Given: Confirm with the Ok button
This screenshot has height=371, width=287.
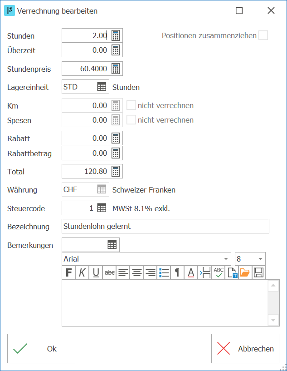Looking at the screenshot, I should pyautogui.click(x=41, y=349).
